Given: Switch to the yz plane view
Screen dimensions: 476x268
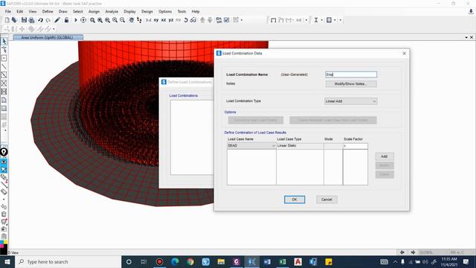Looking at the screenshot, I should [171, 20].
